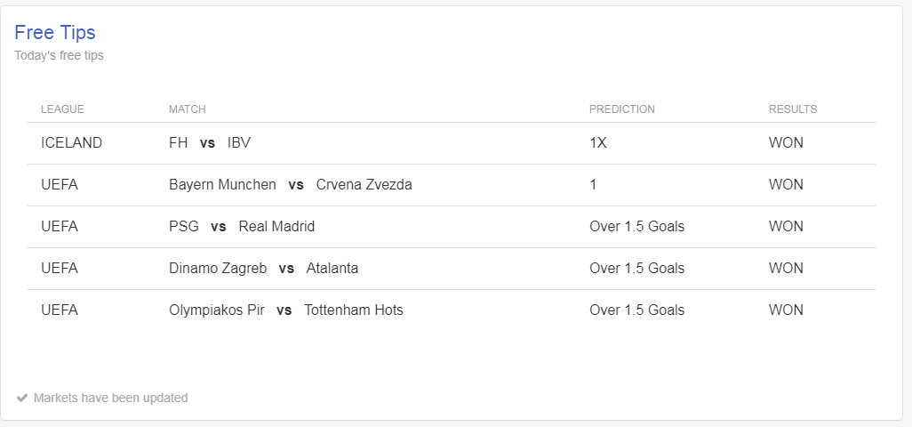Select the LEAGUE column header
Screen dimensions: 912x427
tap(62, 109)
